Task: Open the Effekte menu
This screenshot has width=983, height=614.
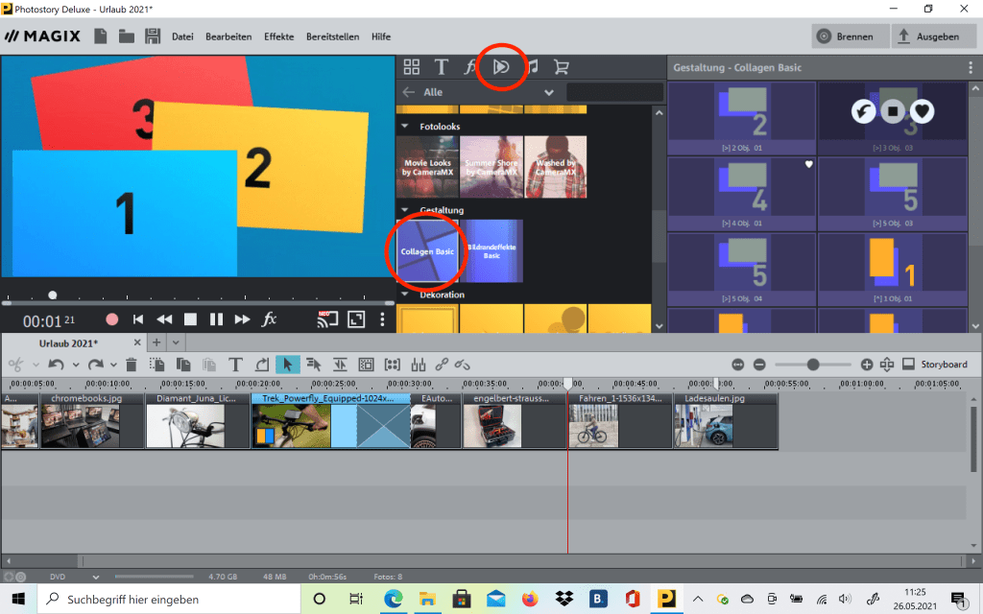Action: pos(279,36)
